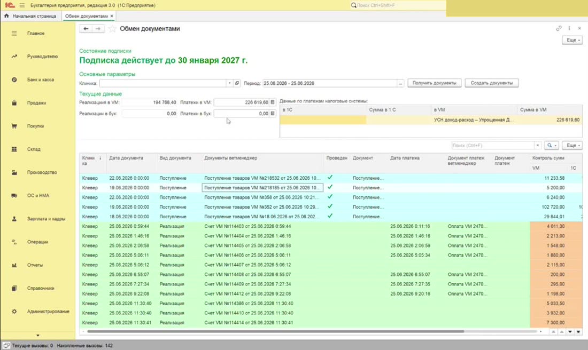
Task: Open ОС и НМА truck icon
Action: pos(14,196)
